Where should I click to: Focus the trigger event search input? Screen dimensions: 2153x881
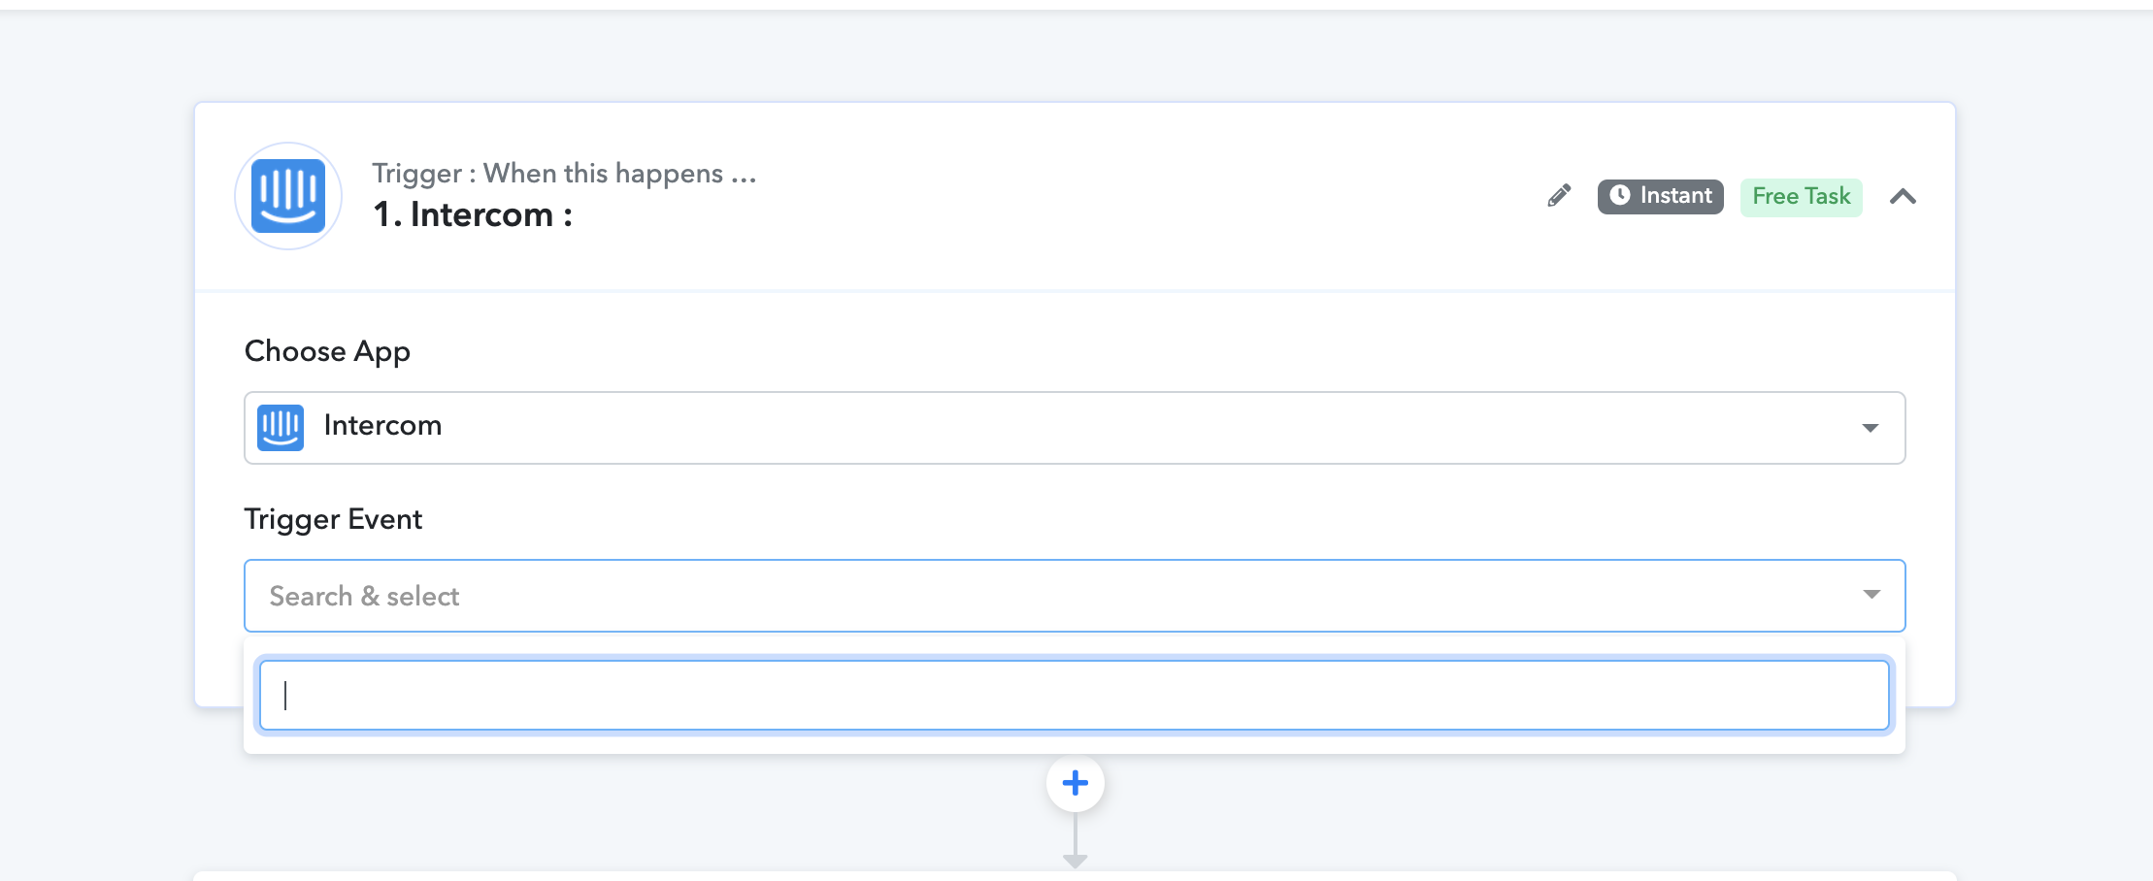click(x=1074, y=695)
